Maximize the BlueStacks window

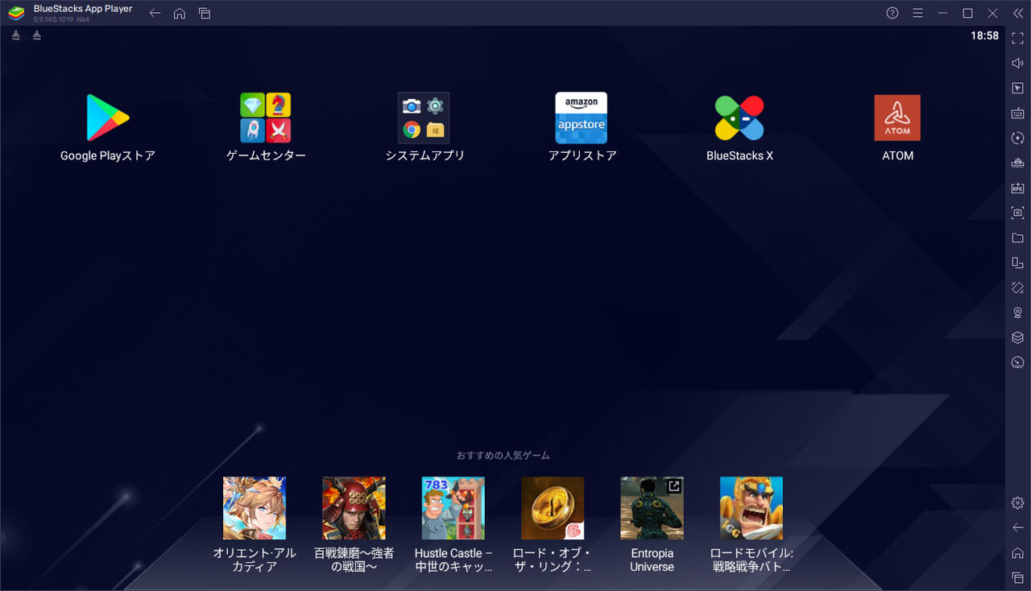point(967,13)
